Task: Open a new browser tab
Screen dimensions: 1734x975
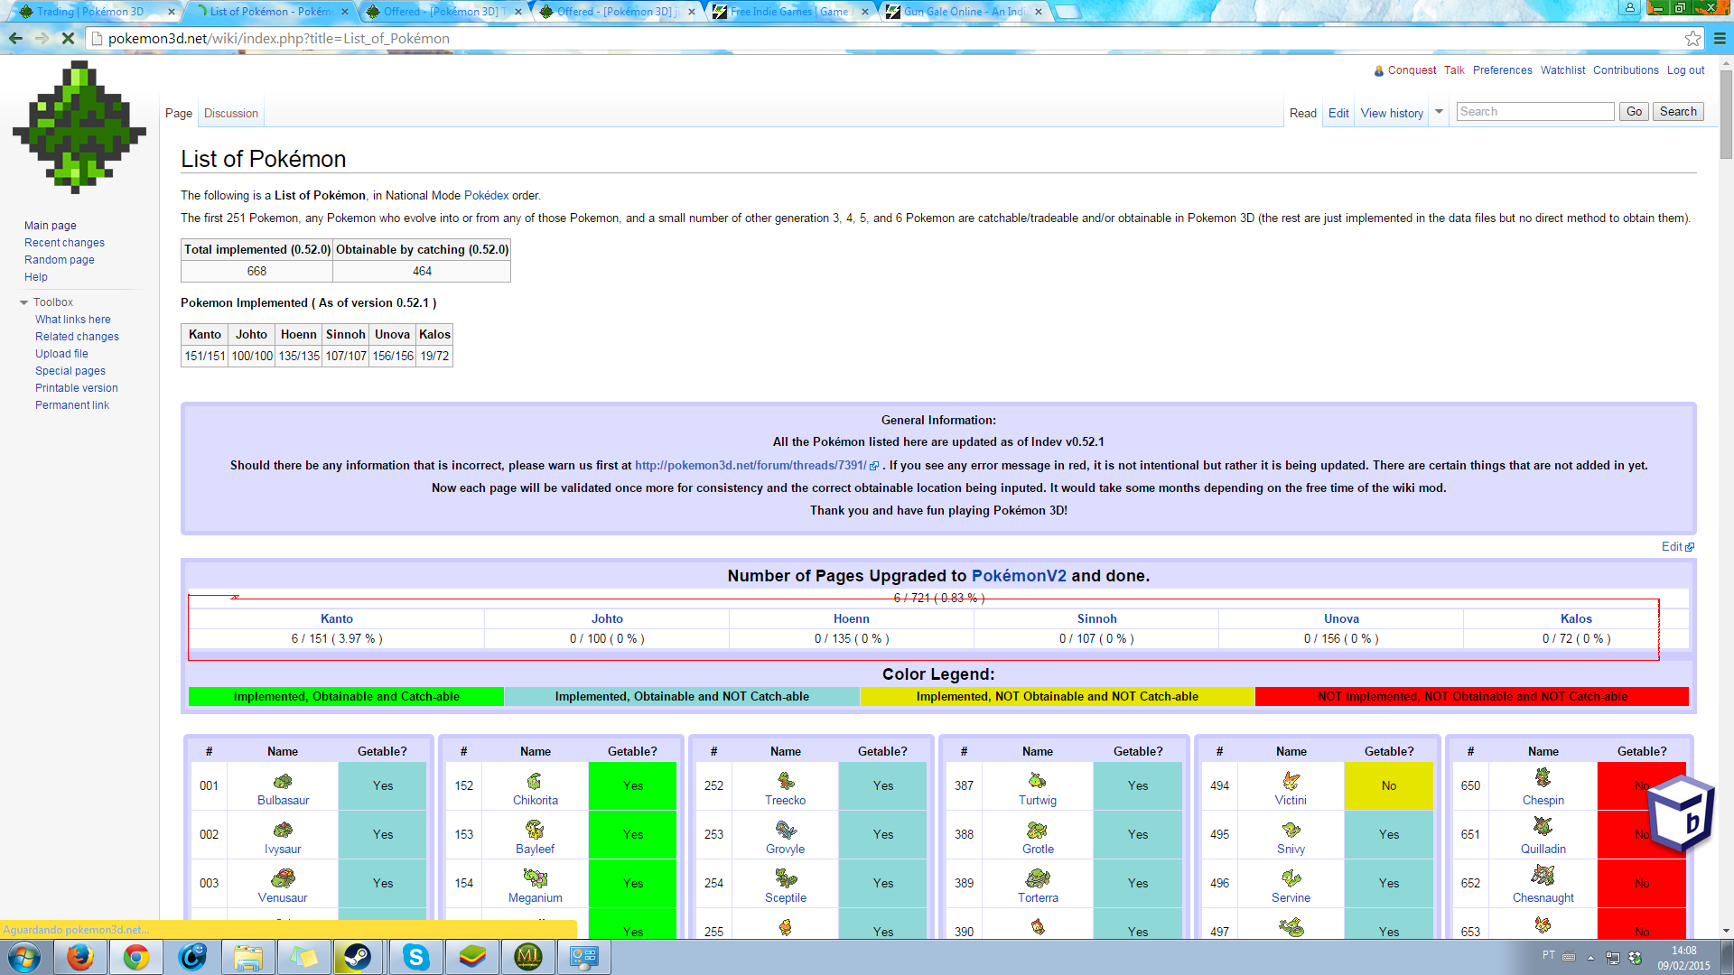Action: coord(1067,12)
